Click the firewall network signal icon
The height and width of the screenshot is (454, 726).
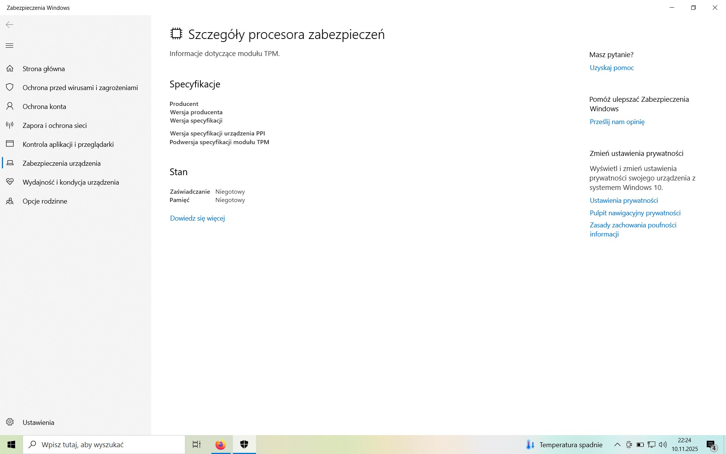(10, 125)
